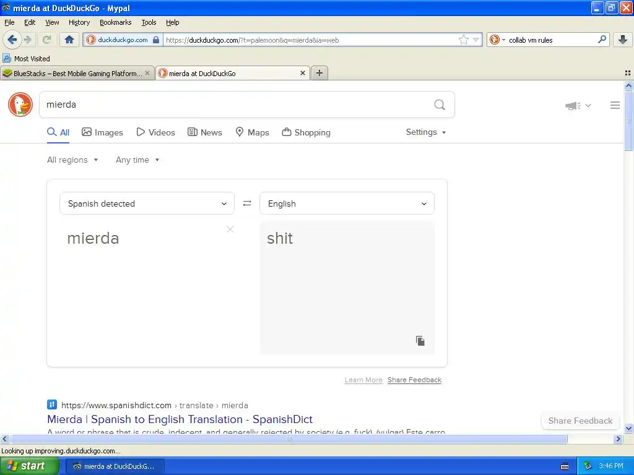Image resolution: width=634 pixels, height=475 pixels.
Task: Open the home page icon
Action: pyautogui.click(x=69, y=40)
